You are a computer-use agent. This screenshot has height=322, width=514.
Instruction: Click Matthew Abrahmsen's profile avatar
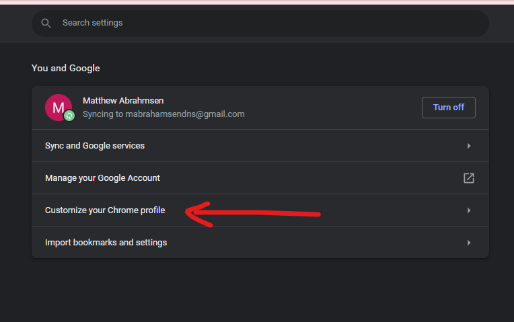coord(59,108)
